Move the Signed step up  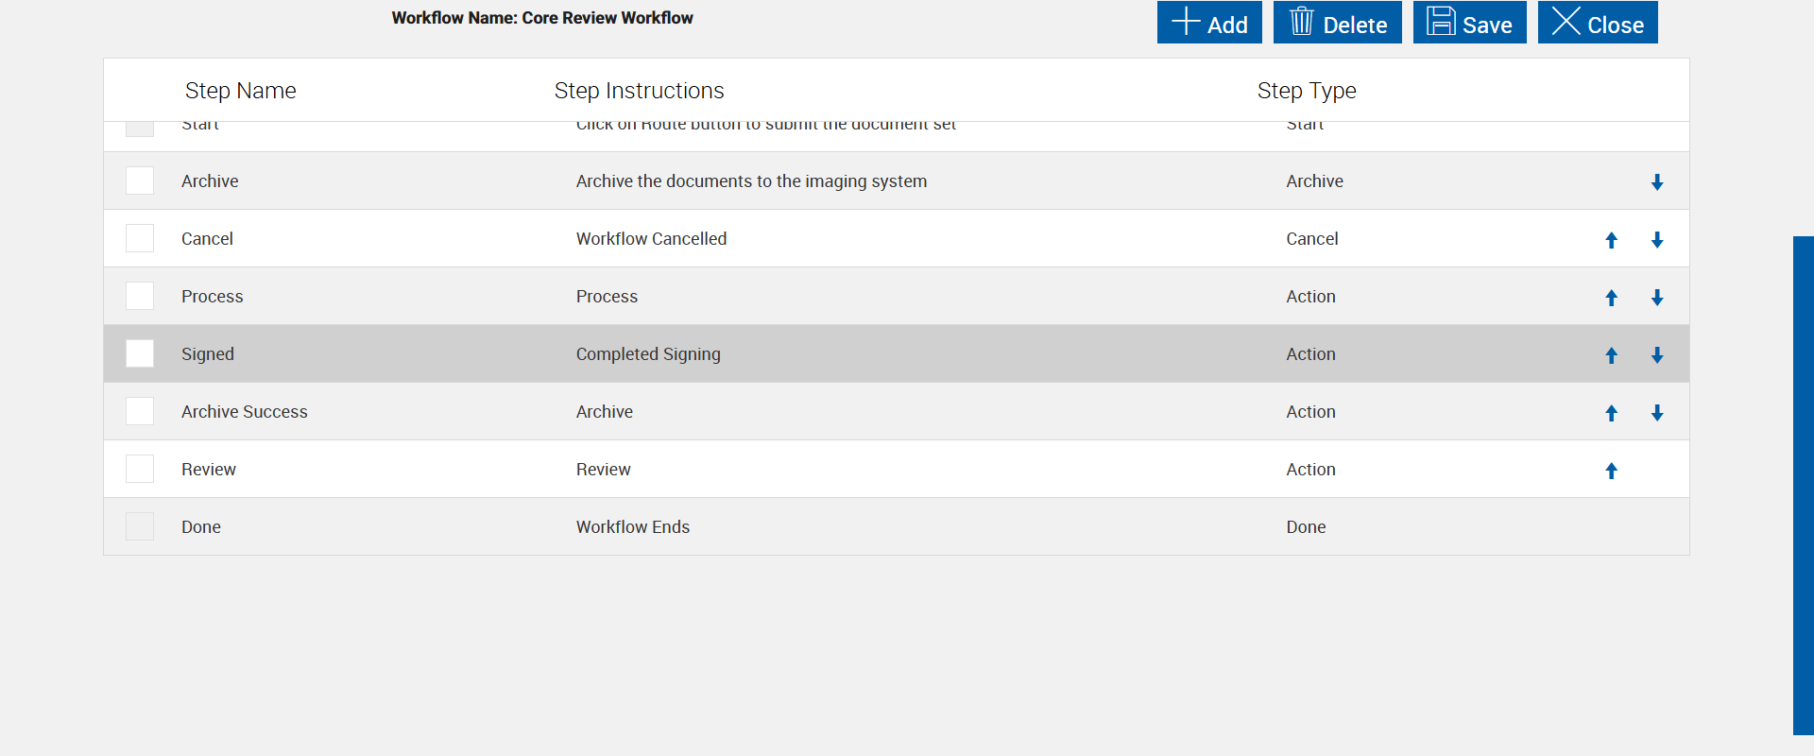[x=1612, y=355]
